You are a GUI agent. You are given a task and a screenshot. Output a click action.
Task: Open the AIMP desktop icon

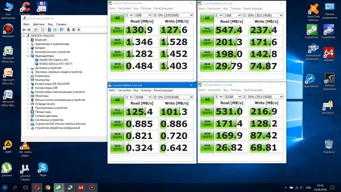pos(8,147)
